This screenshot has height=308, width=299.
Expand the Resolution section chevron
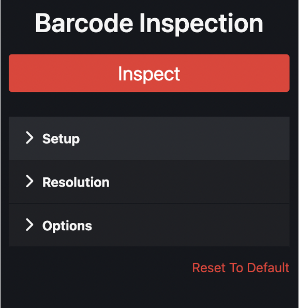[30, 181]
